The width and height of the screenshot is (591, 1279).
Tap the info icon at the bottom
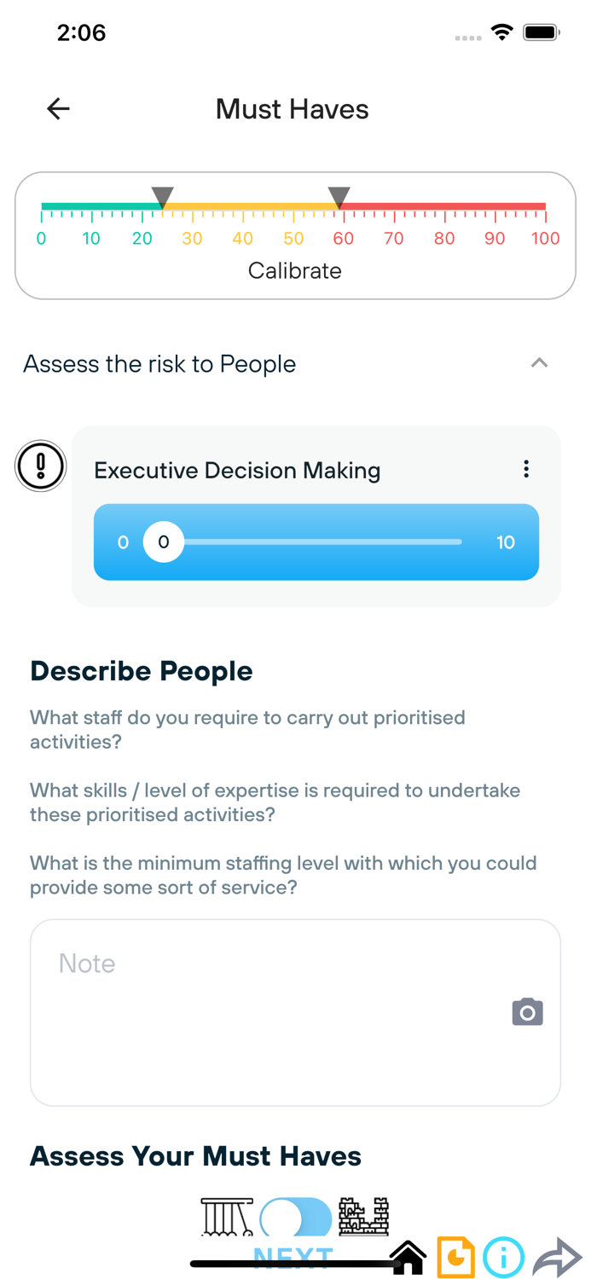click(503, 1257)
